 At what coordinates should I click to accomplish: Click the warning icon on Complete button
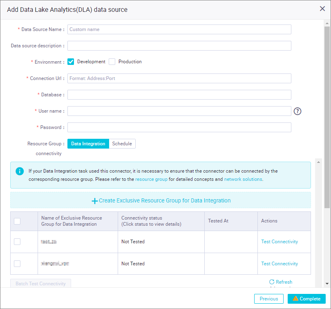coord(295,298)
